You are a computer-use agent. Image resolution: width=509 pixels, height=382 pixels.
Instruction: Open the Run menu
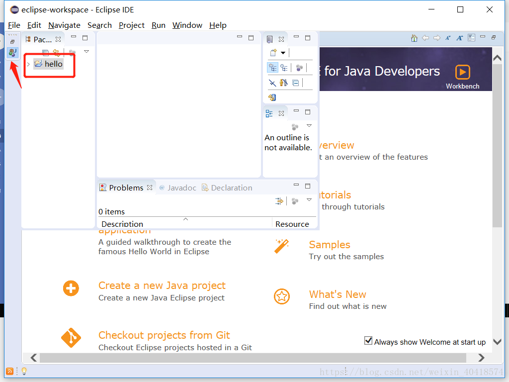(x=159, y=25)
